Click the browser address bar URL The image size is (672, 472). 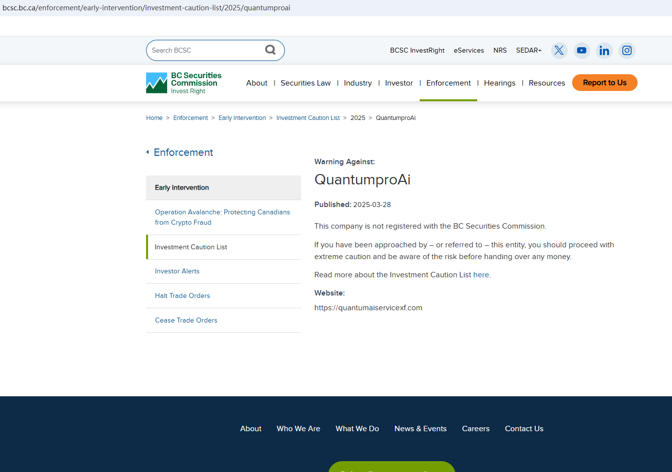coord(147,8)
